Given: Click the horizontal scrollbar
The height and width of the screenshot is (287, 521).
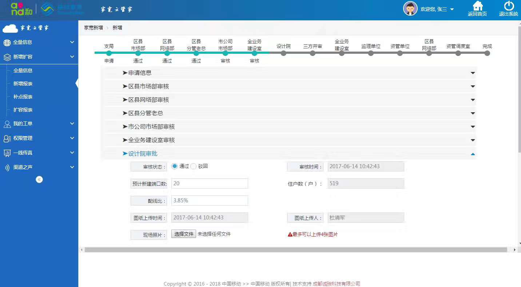Looking at the screenshot, I should [x=296, y=250].
